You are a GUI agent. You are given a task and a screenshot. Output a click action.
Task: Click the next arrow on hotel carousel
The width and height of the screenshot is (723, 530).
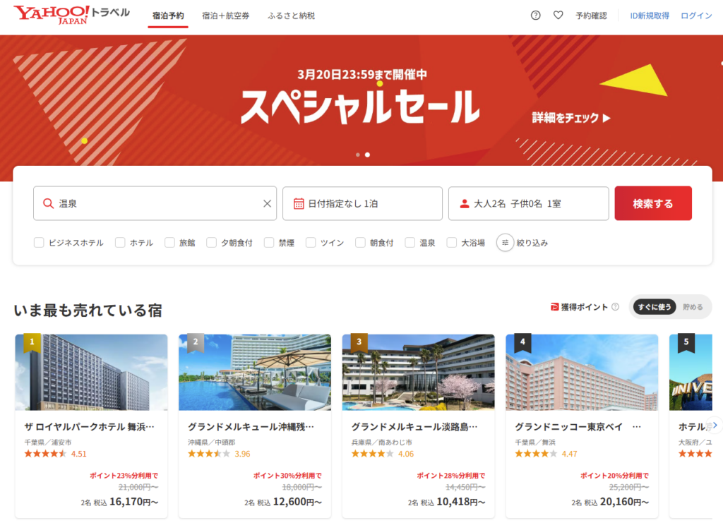[715, 426]
